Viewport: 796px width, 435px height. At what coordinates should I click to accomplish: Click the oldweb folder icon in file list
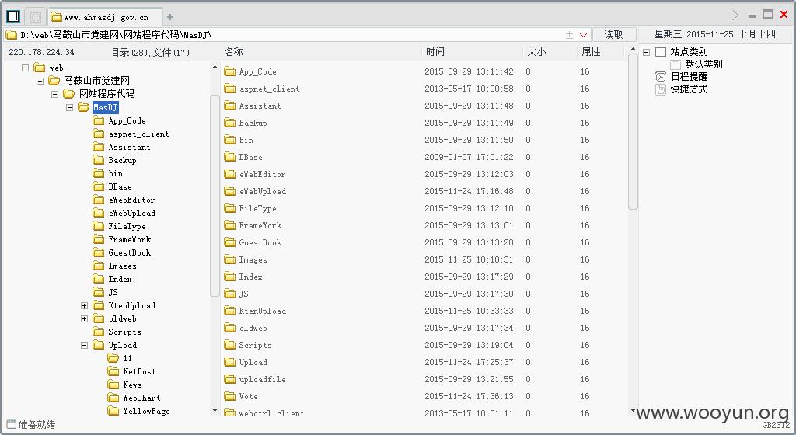tap(230, 328)
